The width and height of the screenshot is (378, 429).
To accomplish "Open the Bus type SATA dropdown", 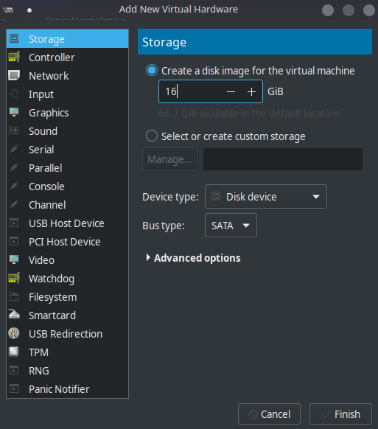I will (x=231, y=225).
